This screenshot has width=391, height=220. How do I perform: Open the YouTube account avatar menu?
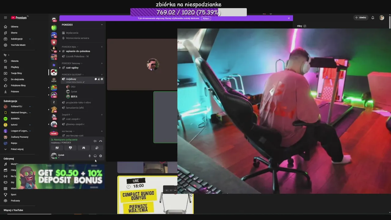(x=382, y=18)
